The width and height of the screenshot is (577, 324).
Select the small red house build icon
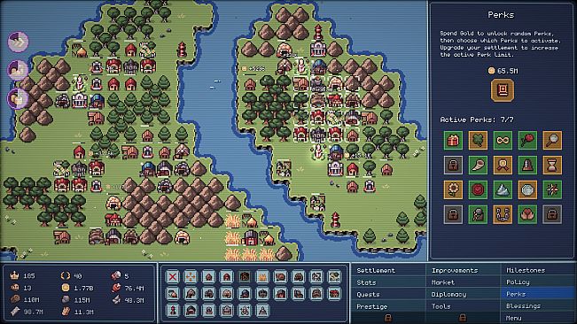208,276
